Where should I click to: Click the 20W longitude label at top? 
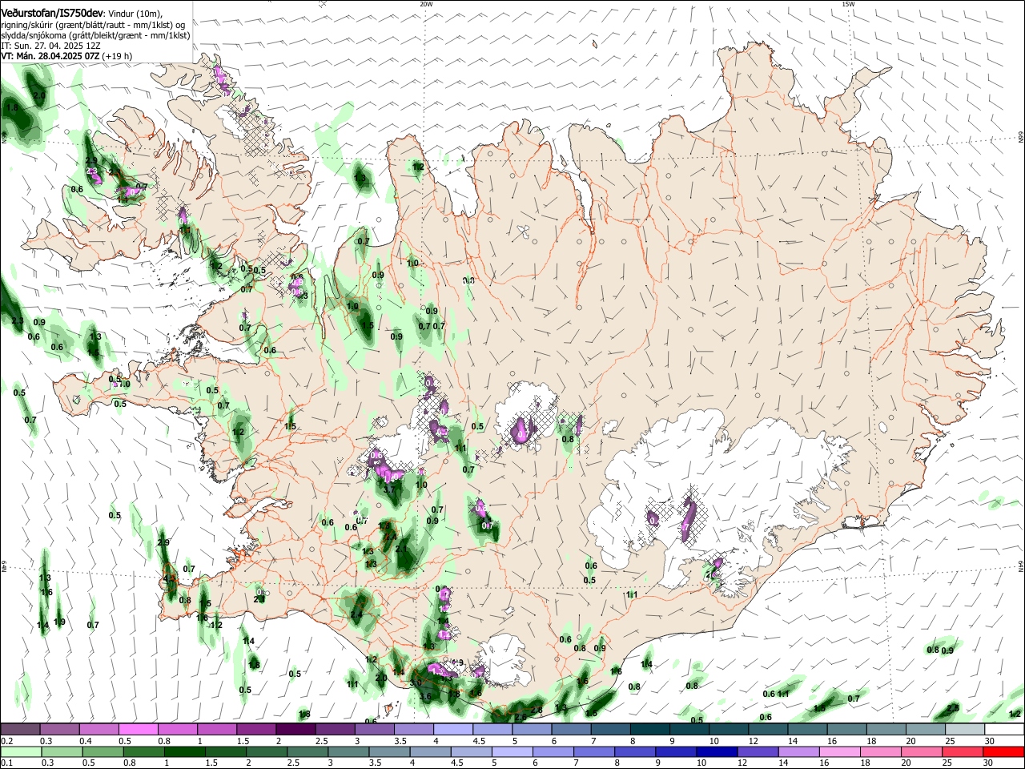426,4
